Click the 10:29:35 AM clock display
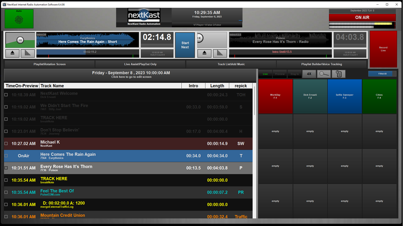 click(207, 13)
